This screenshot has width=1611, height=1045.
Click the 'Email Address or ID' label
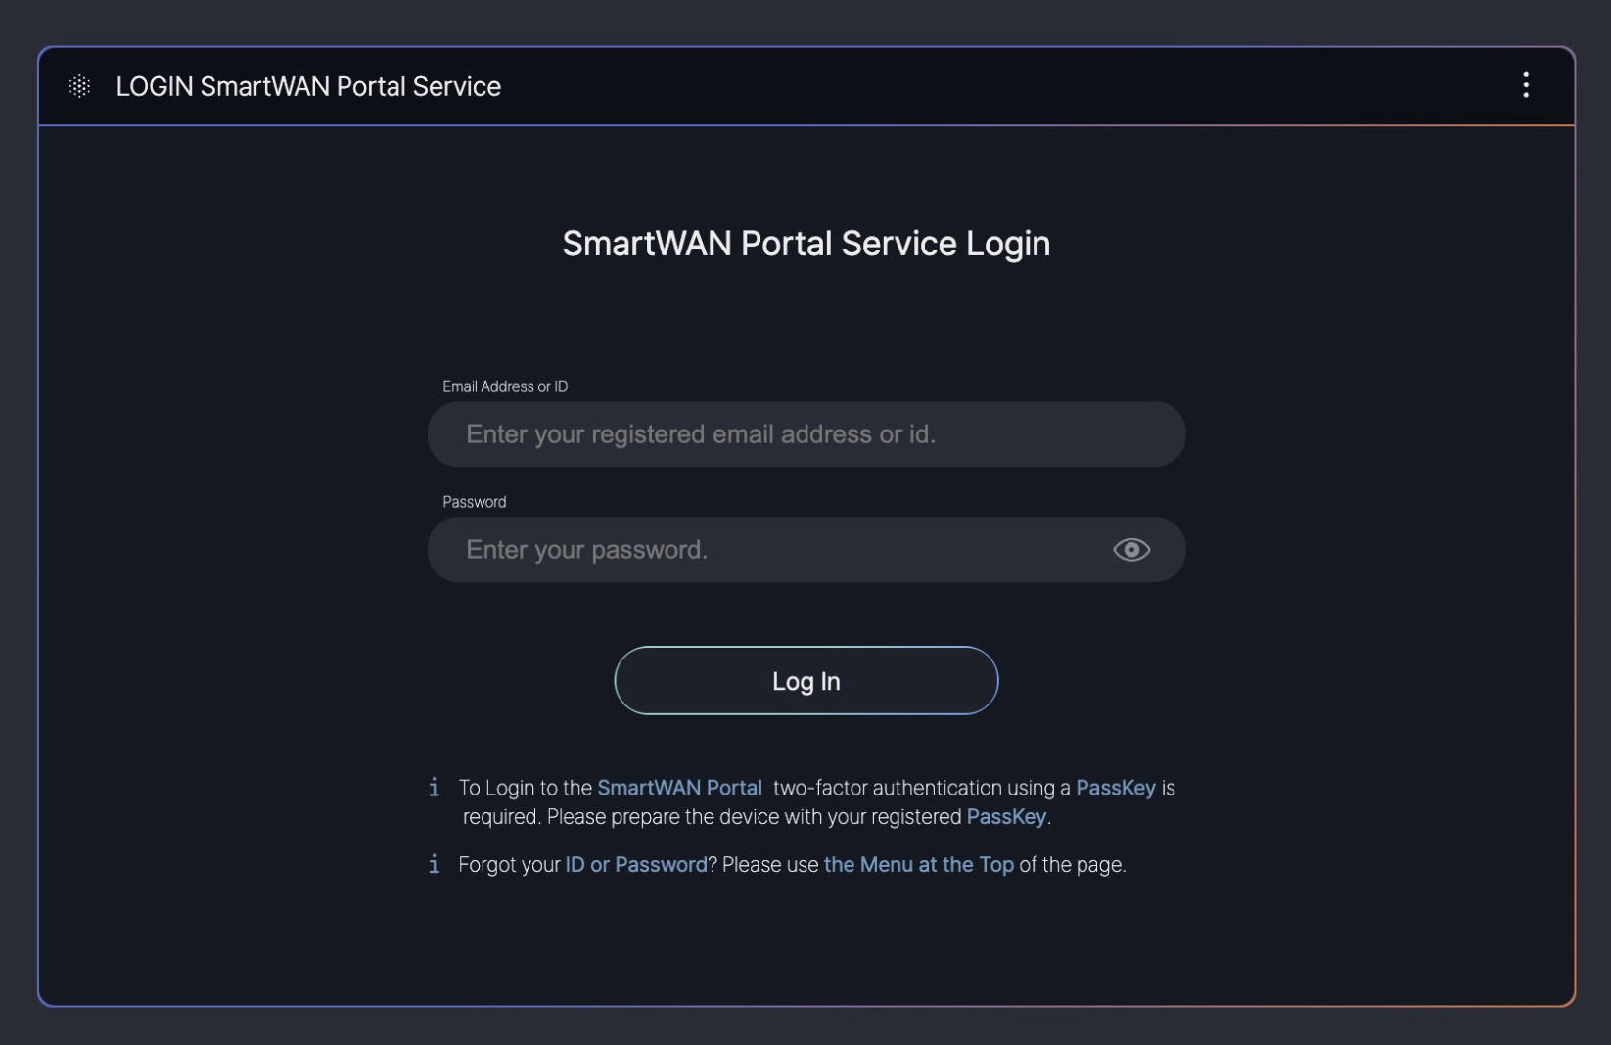[505, 386]
